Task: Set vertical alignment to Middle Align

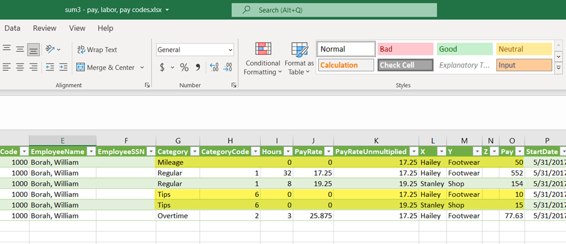Action: pyautogui.click(x=20, y=49)
